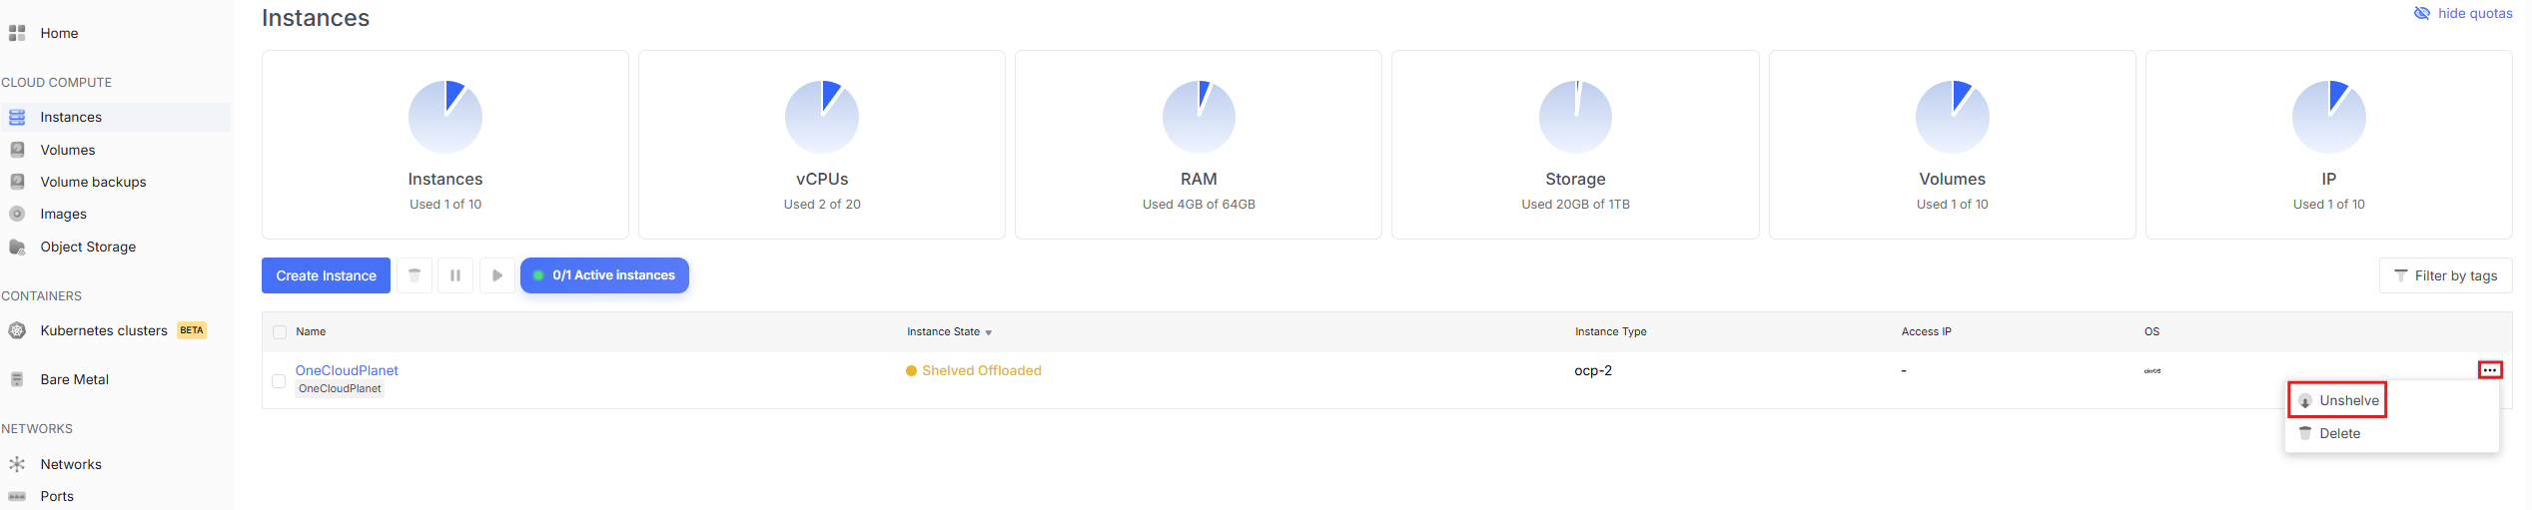Choose Delete from the context menu
The width and height of the screenshot is (2532, 510).
pos(2339,433)
